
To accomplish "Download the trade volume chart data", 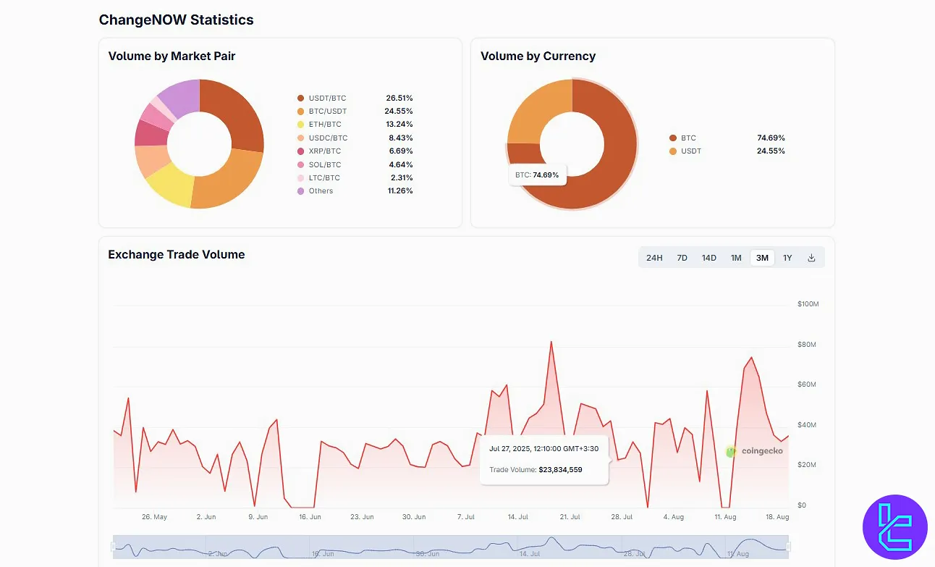I will (x=811, y=258).
